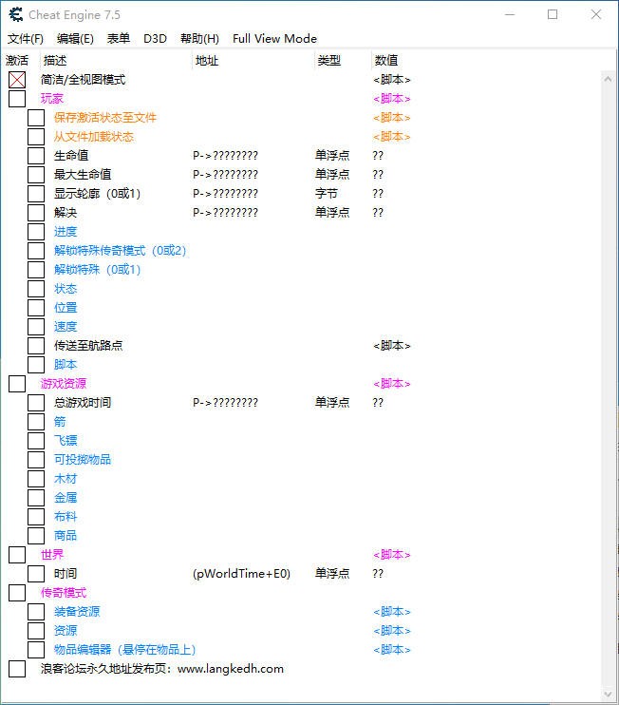Screen dimensions: 619x705
Task: Select the 传奇模式 description text
Action: click(64, 593)
